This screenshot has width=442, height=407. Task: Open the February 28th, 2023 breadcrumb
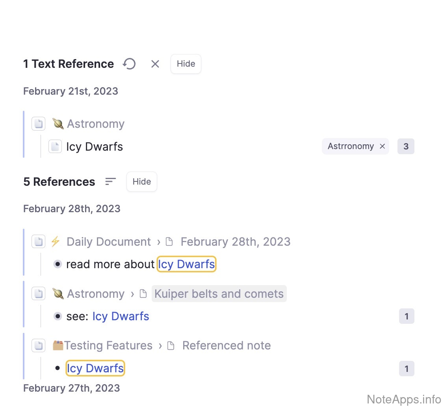point(235,242)
